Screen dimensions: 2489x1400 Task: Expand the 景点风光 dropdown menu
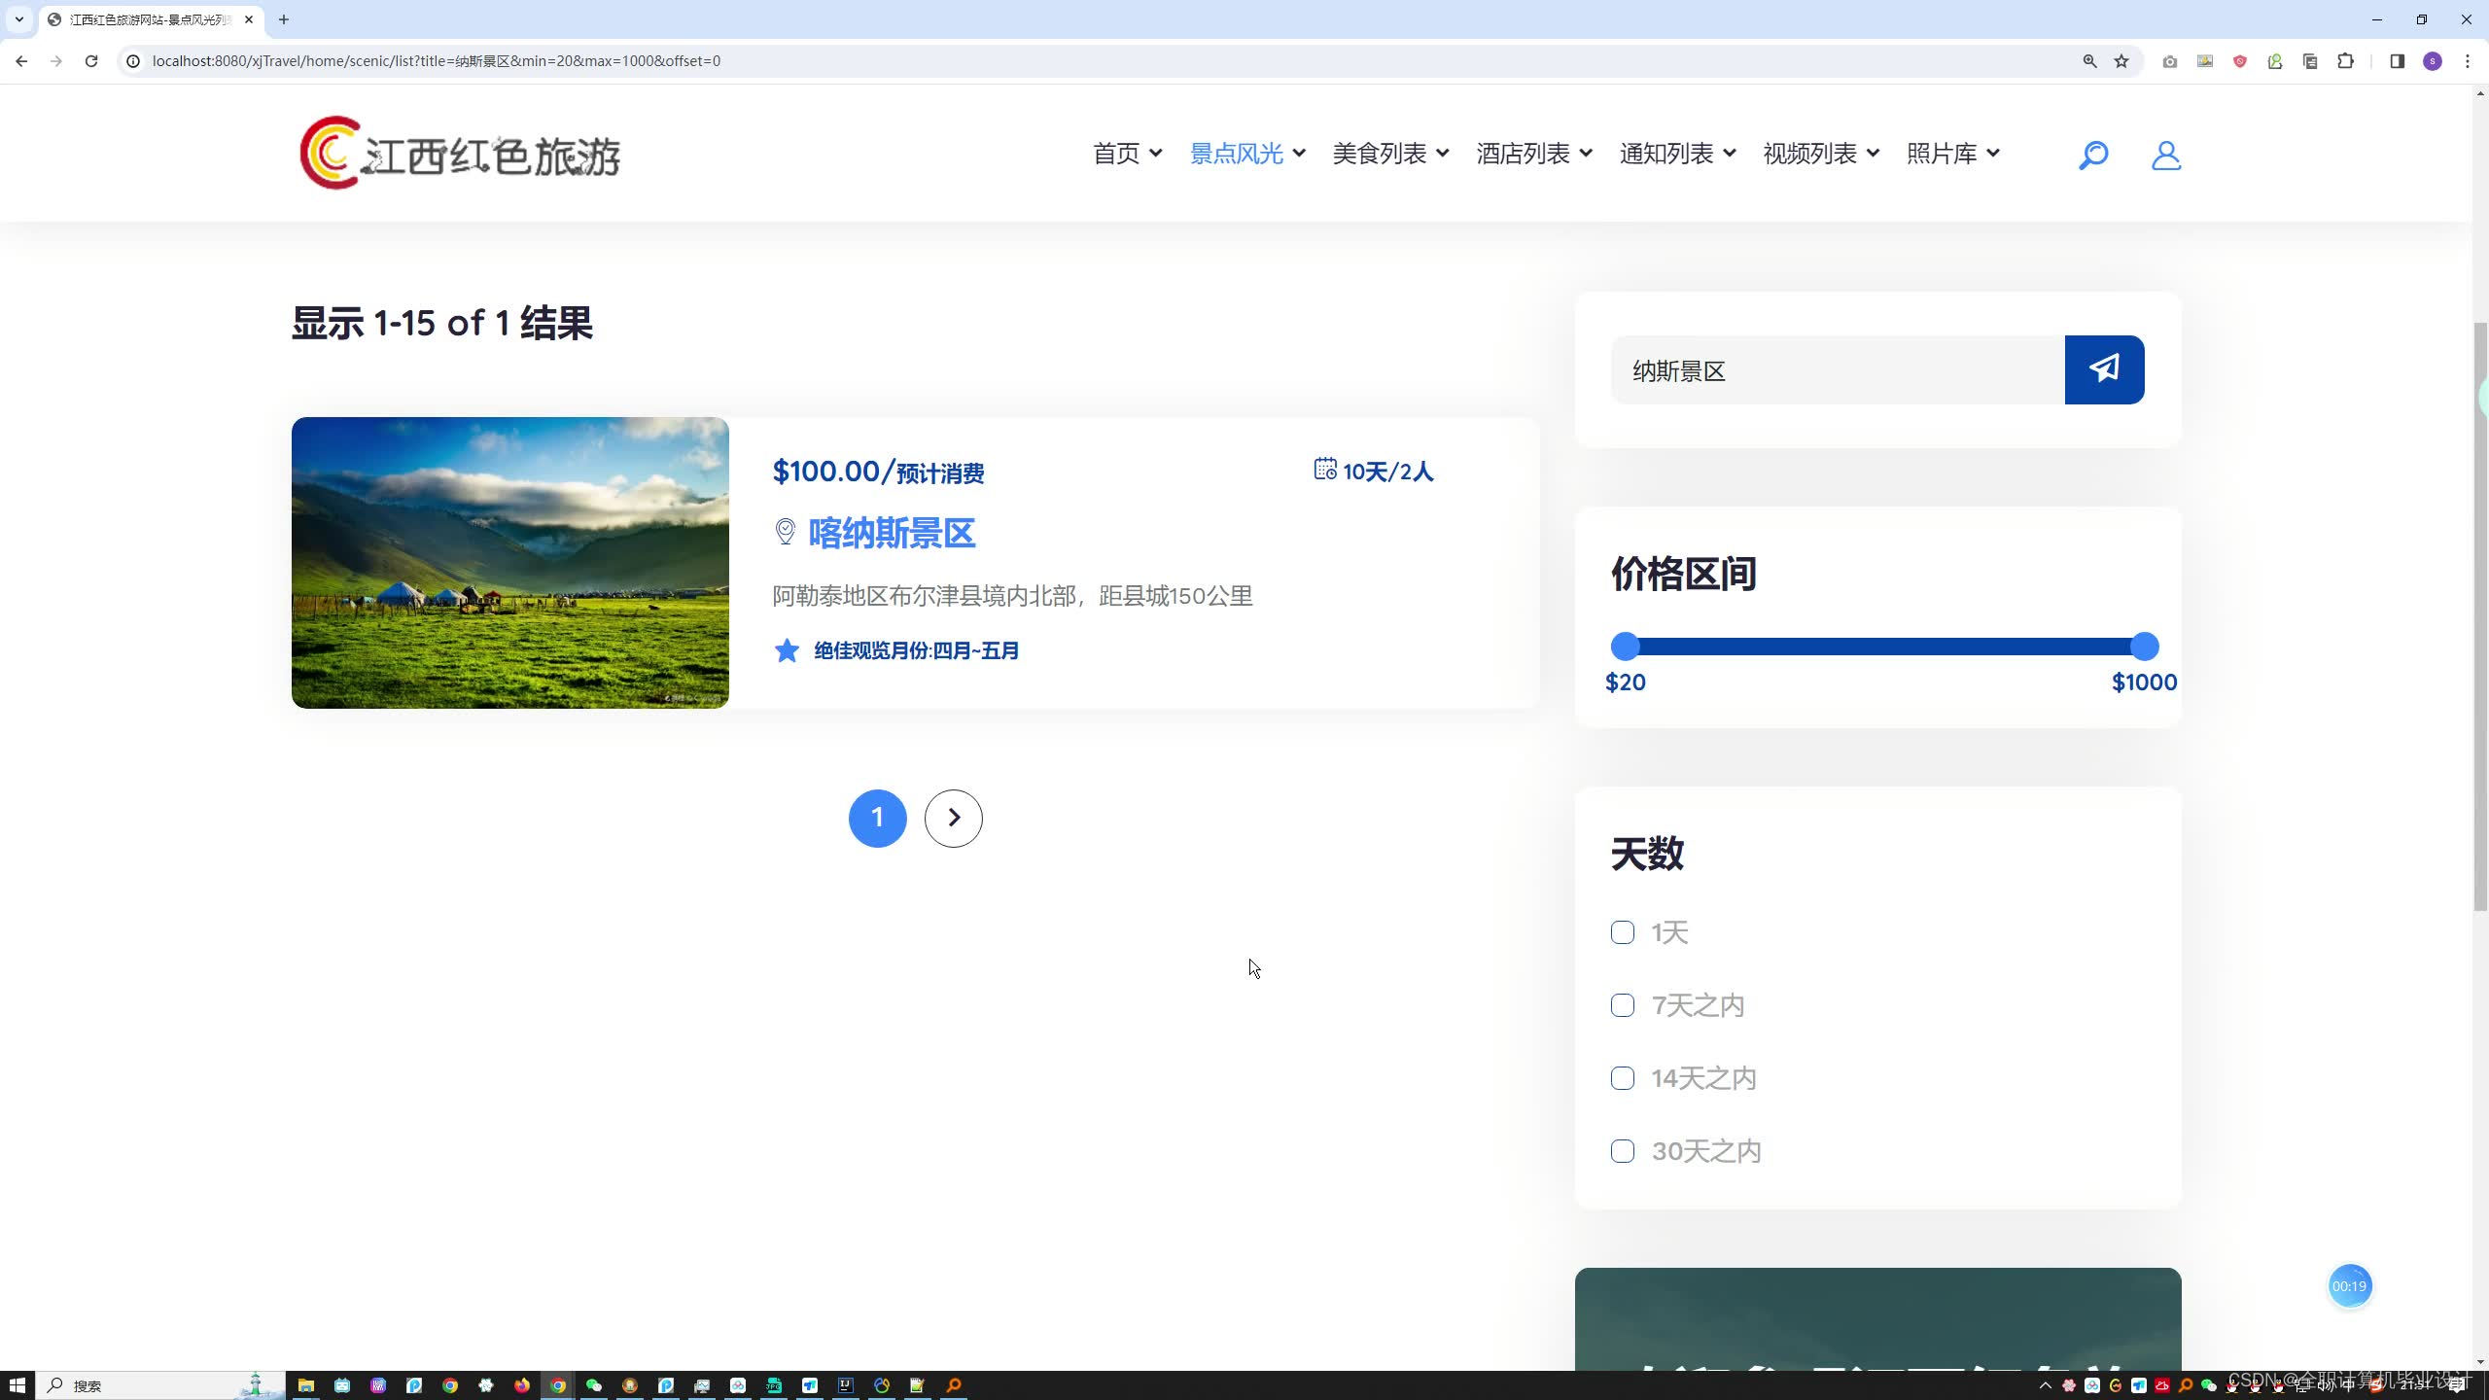pos(1247,154)
